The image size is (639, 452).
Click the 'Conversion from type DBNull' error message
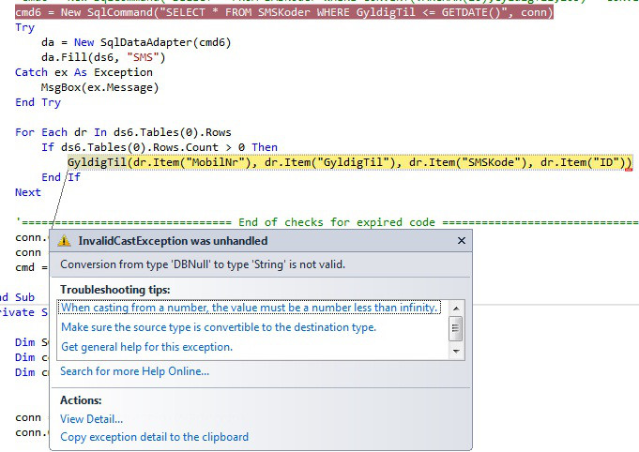[x=203, y=264]
